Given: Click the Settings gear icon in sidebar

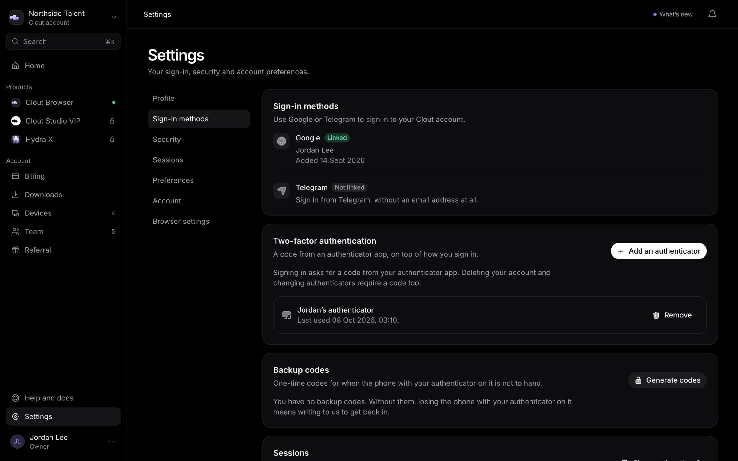Looking at the screenshot, I should pyautogui.click(x=15, y=416).
